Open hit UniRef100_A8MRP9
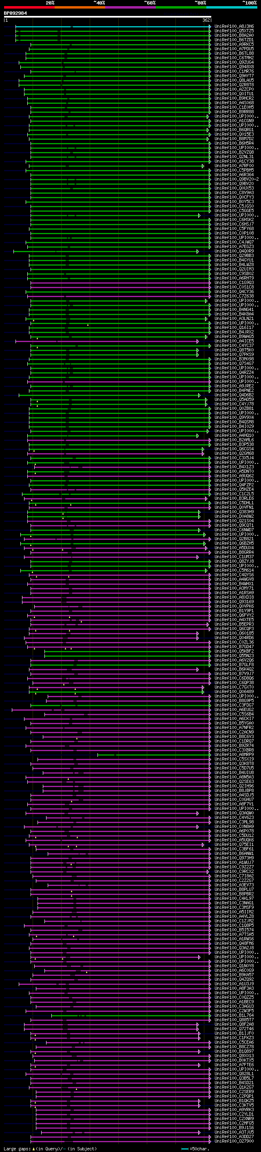261x1152 pixels. pos(234,754)
